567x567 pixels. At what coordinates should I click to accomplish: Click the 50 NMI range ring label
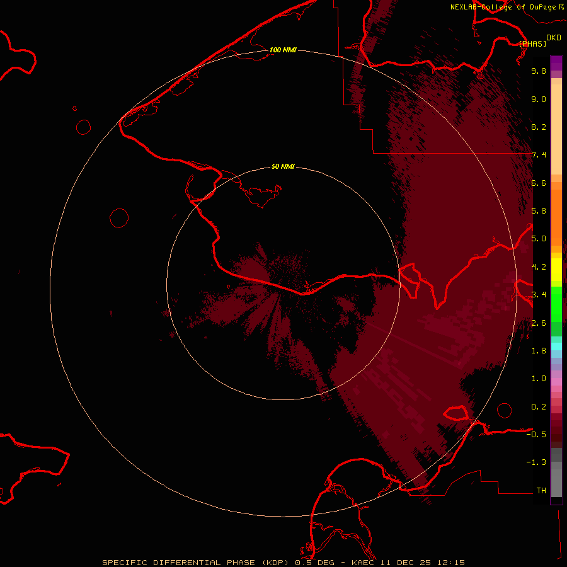pyautogui.click(x=283, y=166)
